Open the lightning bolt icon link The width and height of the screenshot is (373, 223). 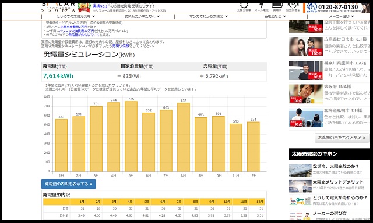pos(262,8)
